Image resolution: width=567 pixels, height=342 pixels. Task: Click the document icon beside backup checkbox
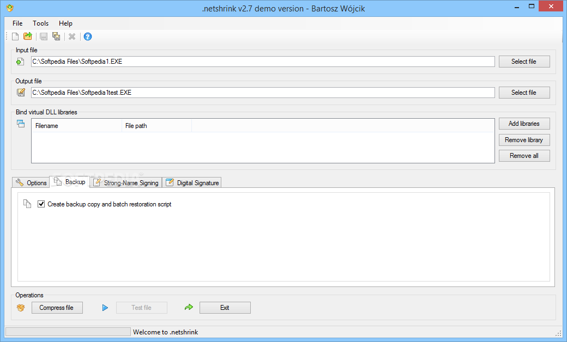(x=27, y=204)
